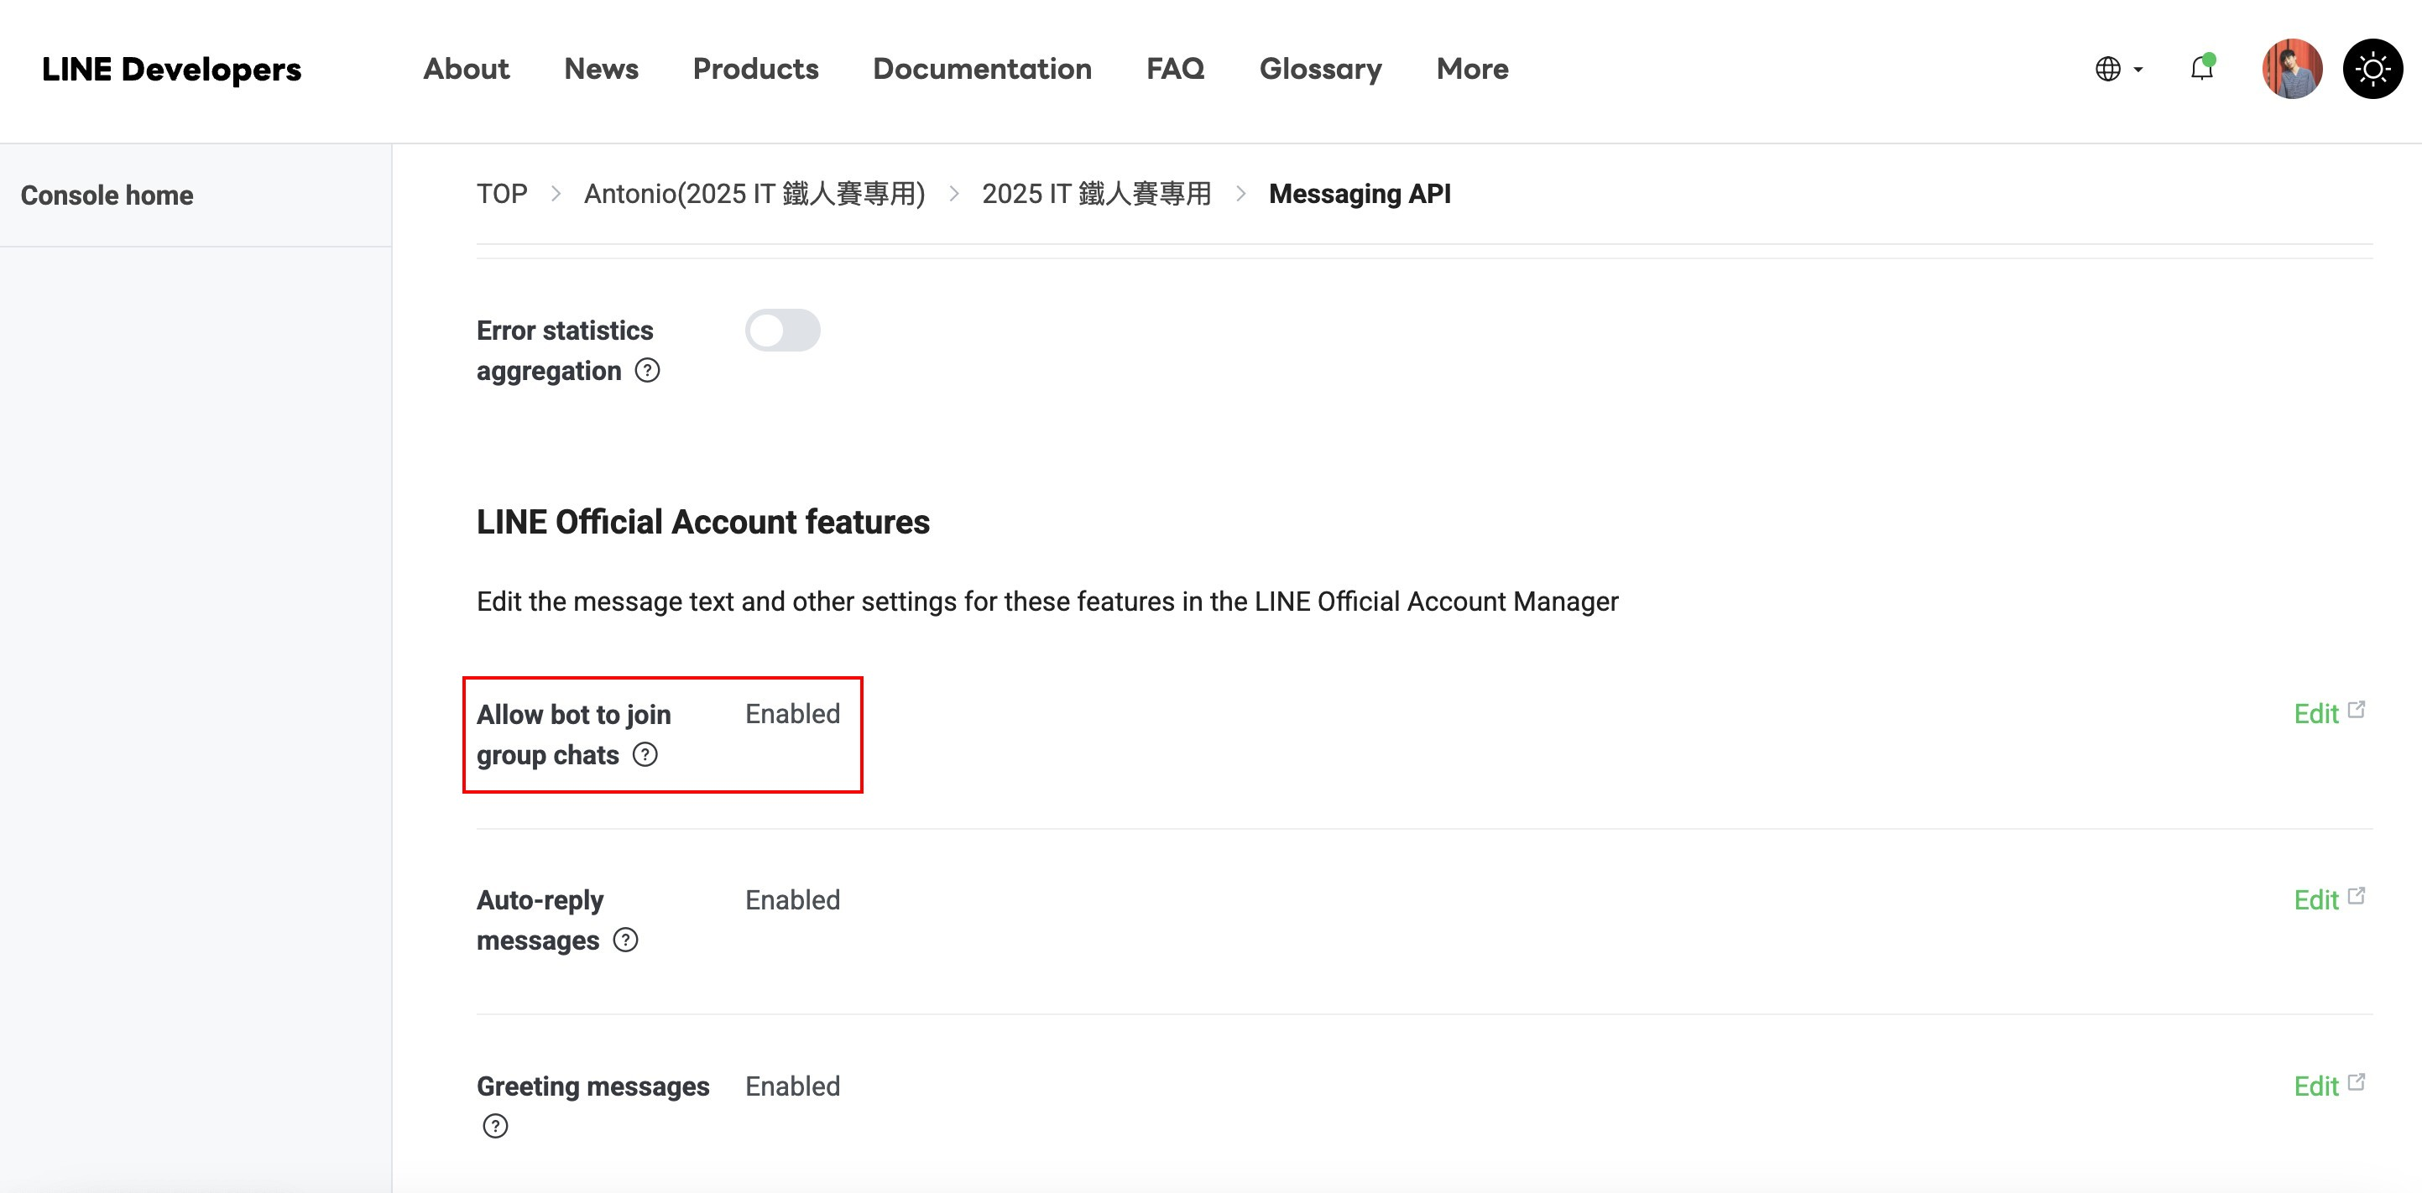Go to TOP in the breadcrumb
Viewport: 2422px width, 1193px height.
point(501,194)
